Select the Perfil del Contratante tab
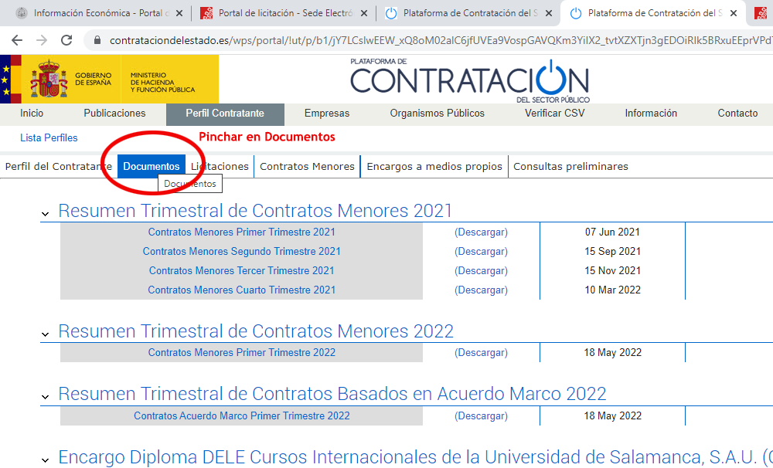The image size is (773, 468). (58, 167)
